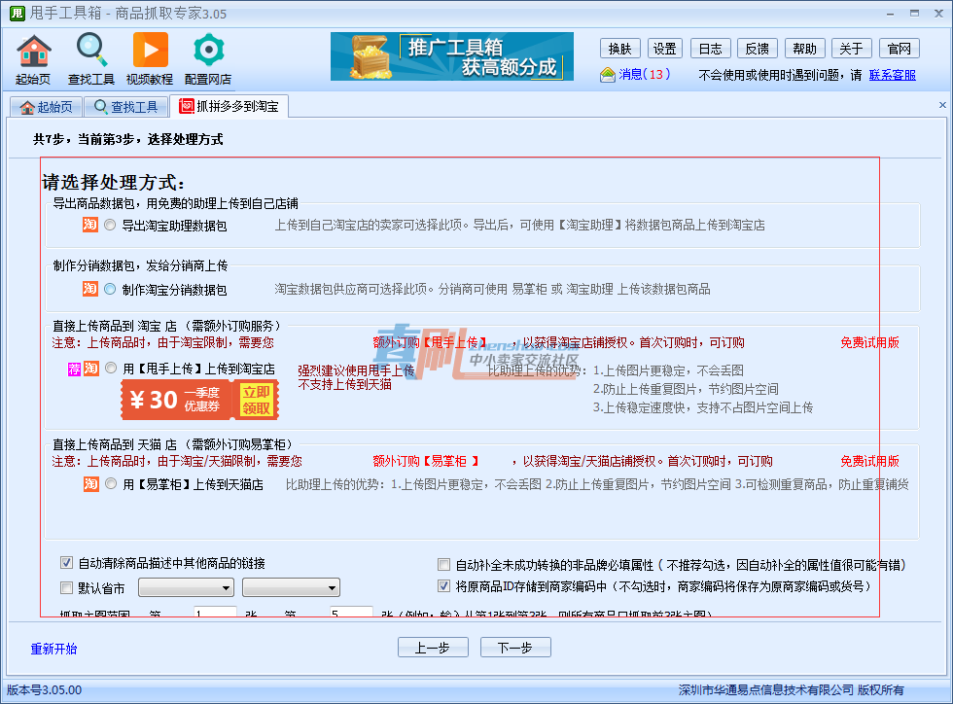
Task: Click the 消息 message house icon
Action: click(x=607, y=75)
